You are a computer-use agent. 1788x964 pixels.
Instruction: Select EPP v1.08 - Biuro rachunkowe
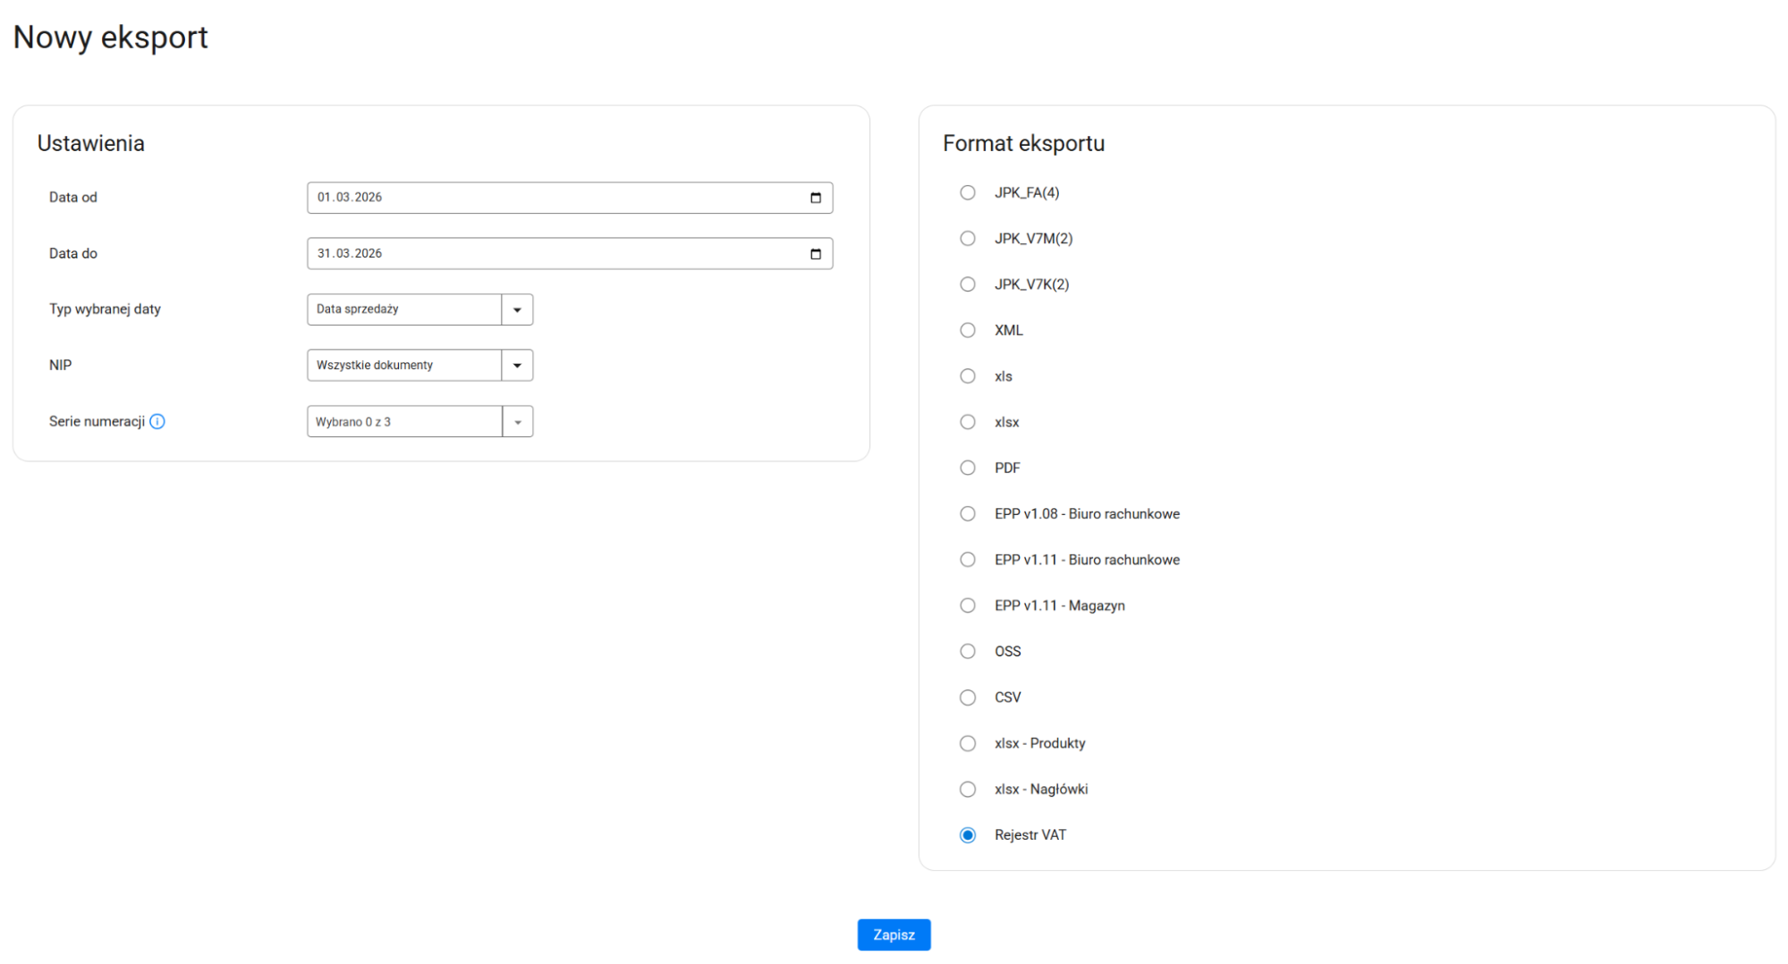(968, 513)
